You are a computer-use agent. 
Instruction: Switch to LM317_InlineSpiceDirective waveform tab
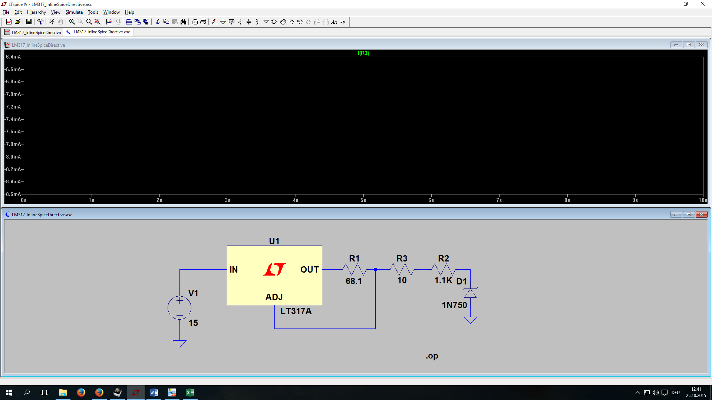[x=32, y=32]
